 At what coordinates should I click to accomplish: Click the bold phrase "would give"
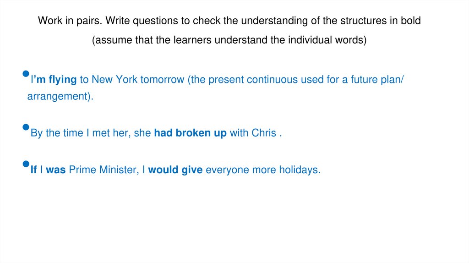coord(175,170)
